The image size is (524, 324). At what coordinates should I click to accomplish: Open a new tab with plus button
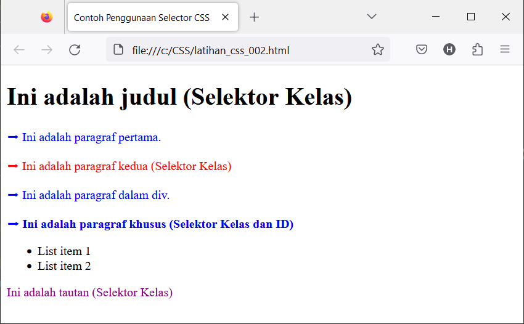[255, 17]
